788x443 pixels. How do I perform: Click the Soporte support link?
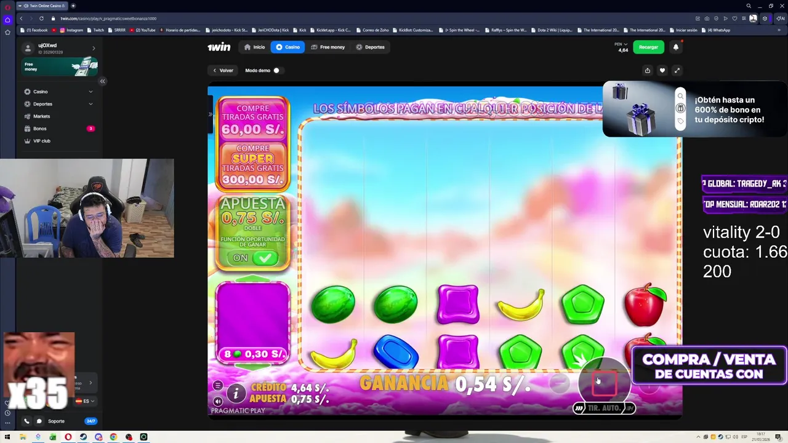click(x=56, y=421)
